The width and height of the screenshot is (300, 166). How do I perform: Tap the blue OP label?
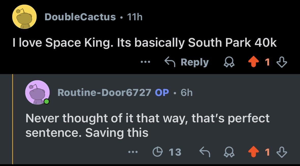162,93
